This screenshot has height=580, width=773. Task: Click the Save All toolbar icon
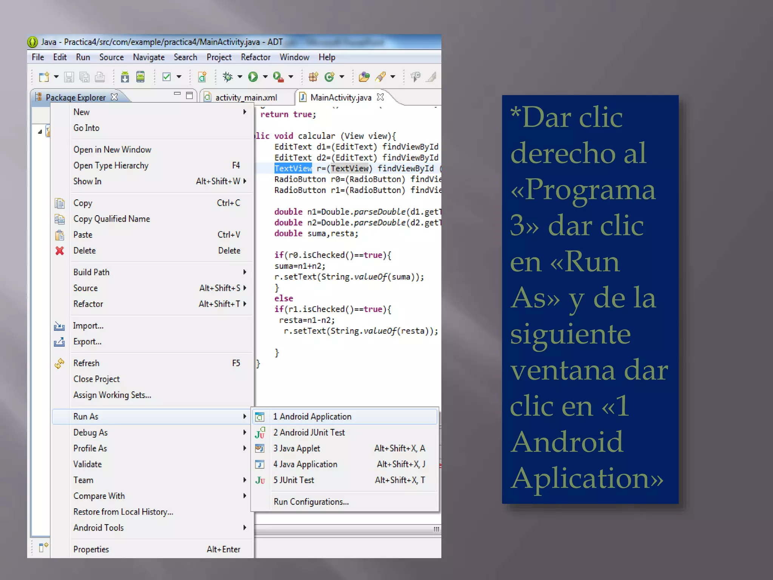(x=85, y=77)
